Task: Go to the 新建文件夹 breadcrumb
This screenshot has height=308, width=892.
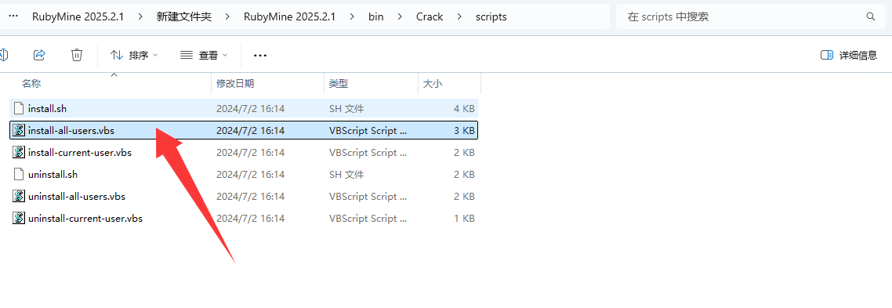Action: pyautogui.click(x=183, y=16)
